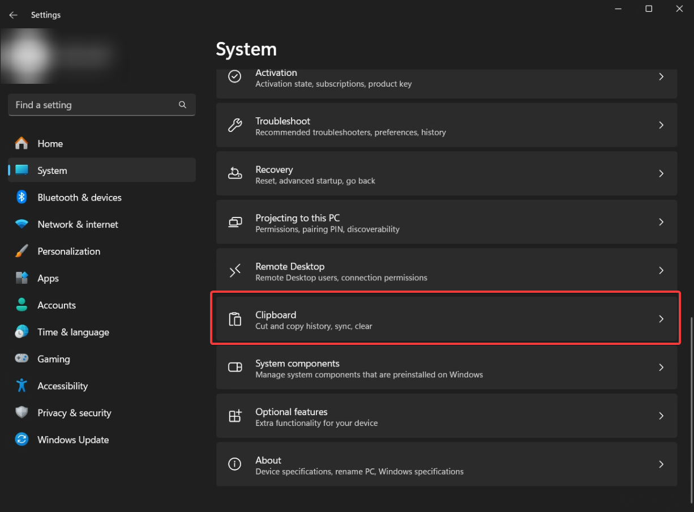Open System components via its chevron
The height and width of the screenshot is (512, 694).
point(661,368)
